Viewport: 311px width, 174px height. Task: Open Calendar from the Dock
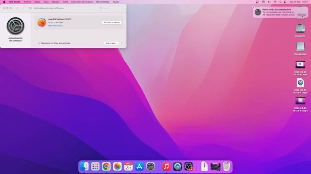128,166
